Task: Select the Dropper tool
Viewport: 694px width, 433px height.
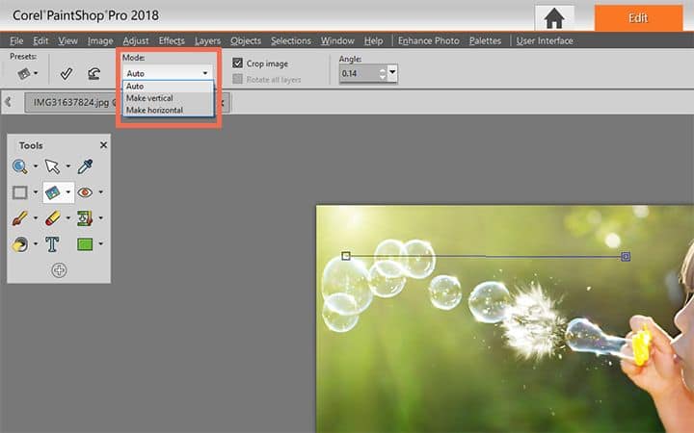Action: [85, 166]
